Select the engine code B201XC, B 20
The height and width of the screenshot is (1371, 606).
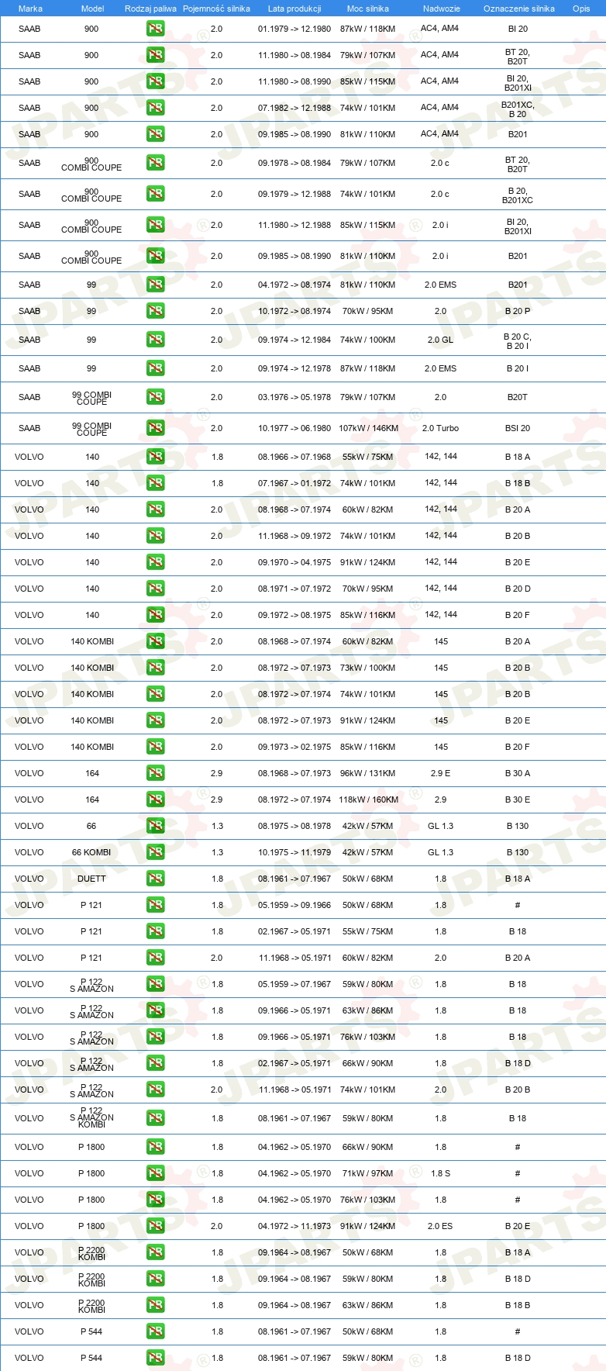click(x=518, y=109)
